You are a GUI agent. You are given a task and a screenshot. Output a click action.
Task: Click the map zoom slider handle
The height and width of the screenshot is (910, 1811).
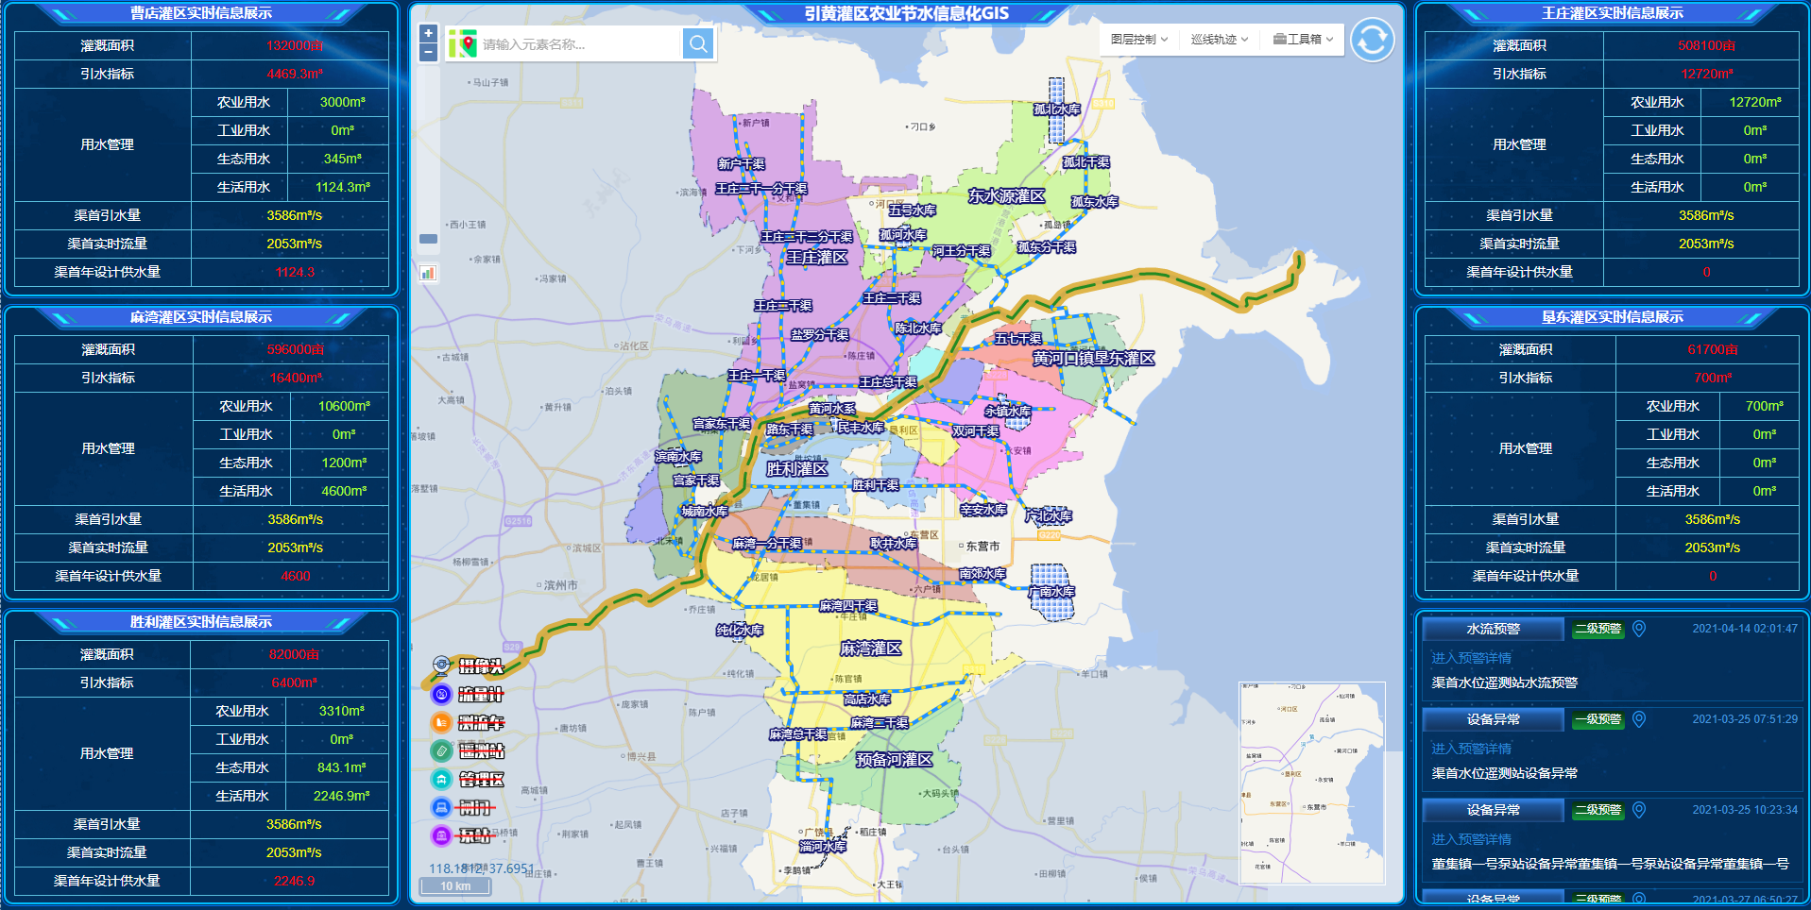[428, 239]
